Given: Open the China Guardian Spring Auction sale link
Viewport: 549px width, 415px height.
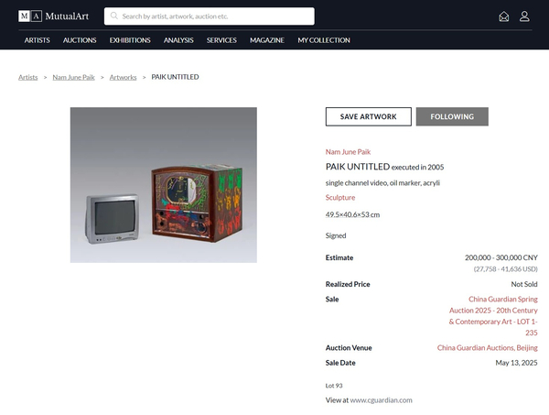Looking at the screenshot, I should pos(493,316).
